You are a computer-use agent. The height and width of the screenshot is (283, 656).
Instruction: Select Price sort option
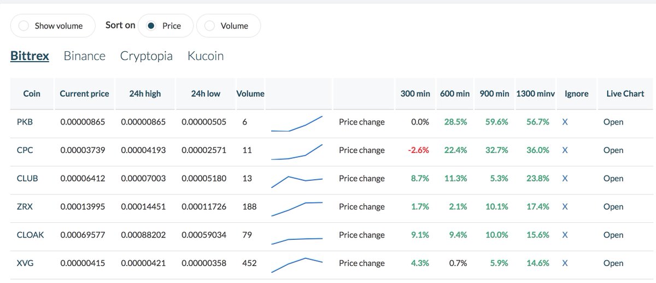pyautogui.click(x=166, y=26)
